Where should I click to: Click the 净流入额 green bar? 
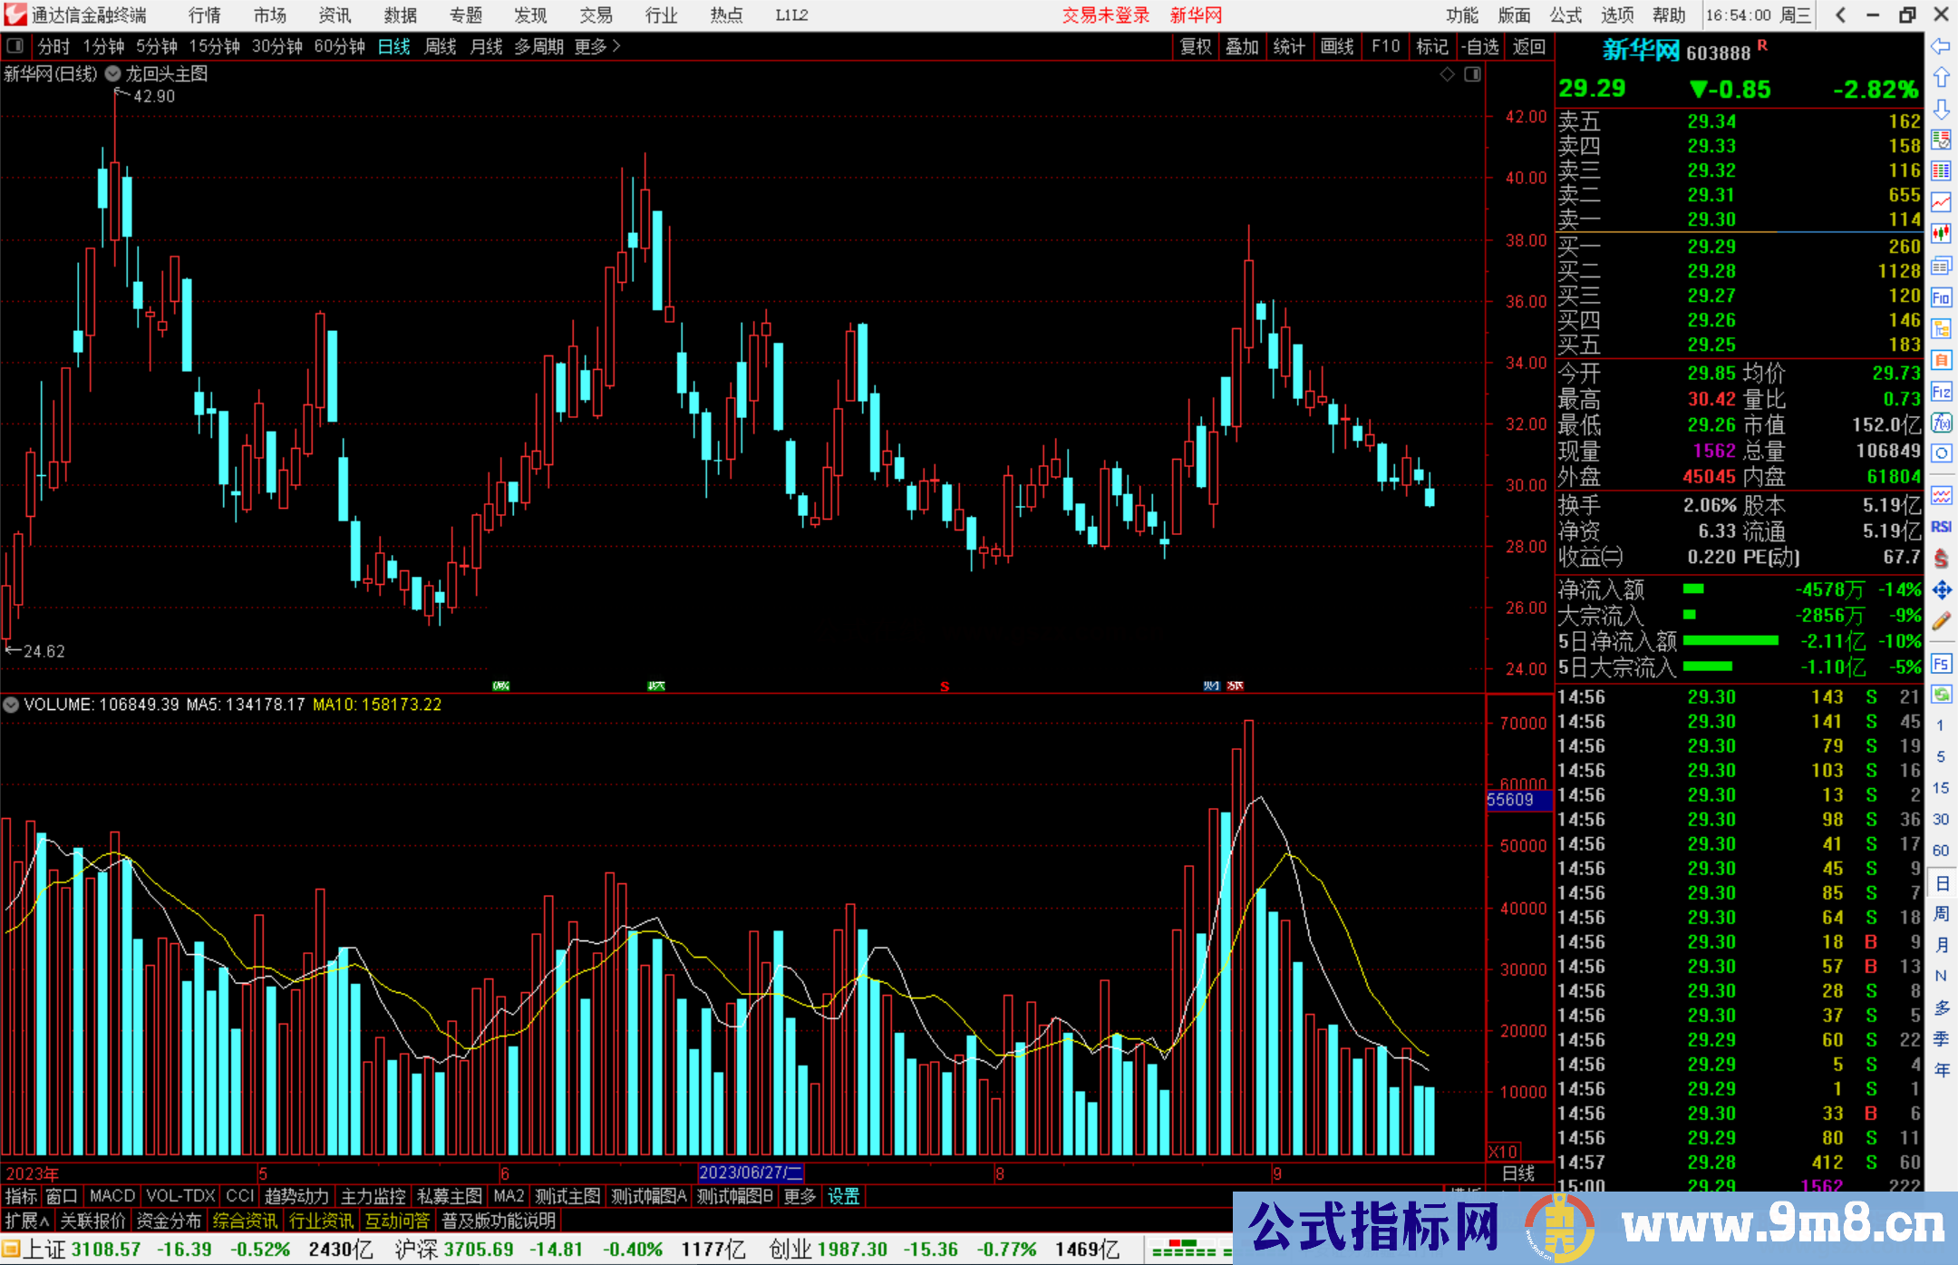pos(1693,589)
